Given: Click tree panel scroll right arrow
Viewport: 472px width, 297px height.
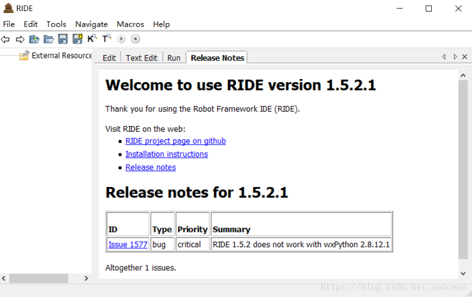Looking at the screenshot, I should 86,278.
